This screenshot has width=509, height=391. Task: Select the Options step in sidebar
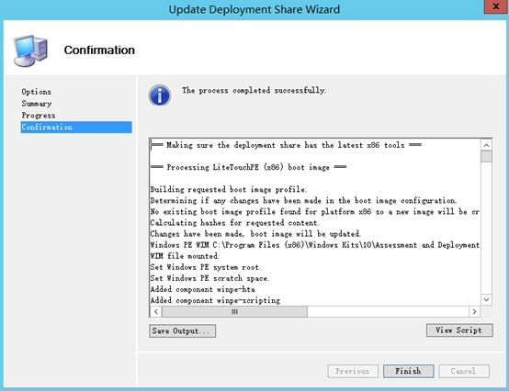[x=37, y=92]
